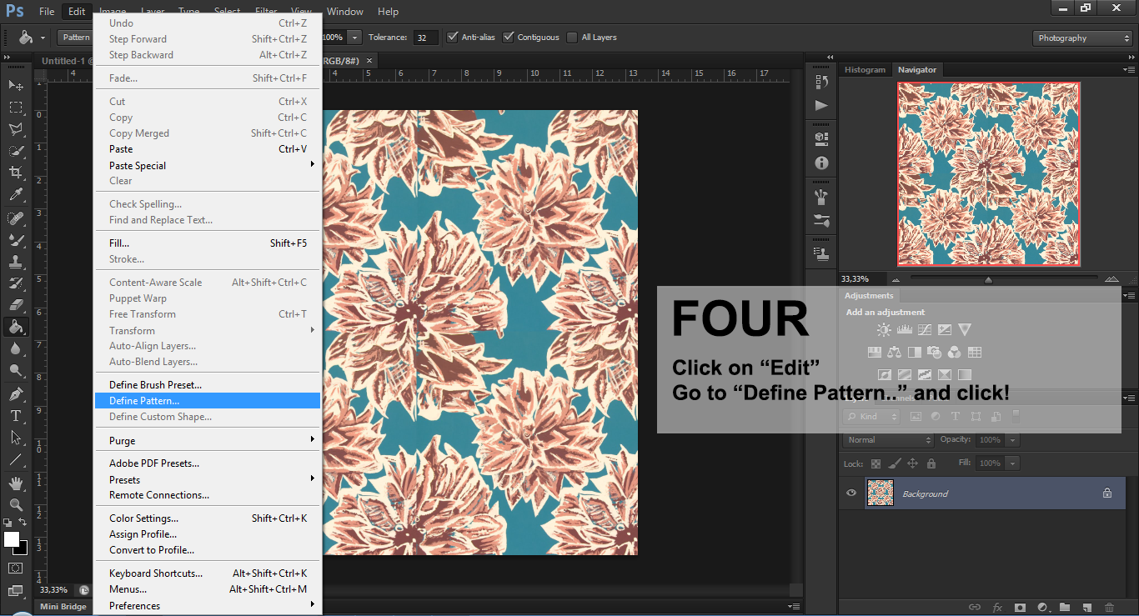The height and width of the screenshot is (616, 1139).
Task: Select the Move tool
Action: point(16,85)
